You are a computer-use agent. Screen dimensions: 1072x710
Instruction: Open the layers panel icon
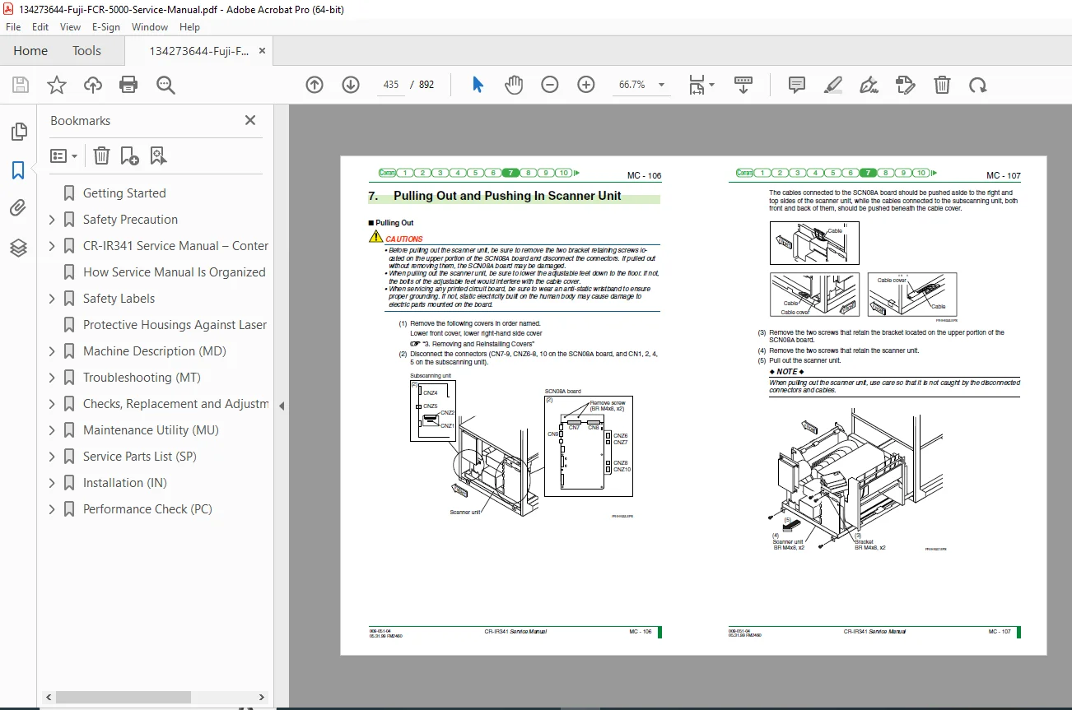coord(18,247)
